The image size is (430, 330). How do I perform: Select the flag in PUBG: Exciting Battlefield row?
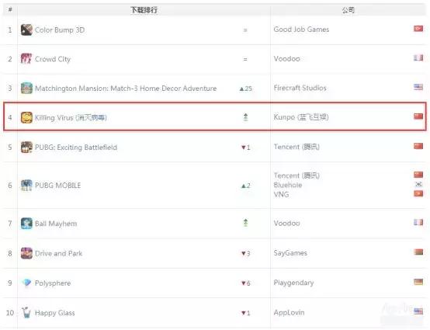(x=418, y=146)
